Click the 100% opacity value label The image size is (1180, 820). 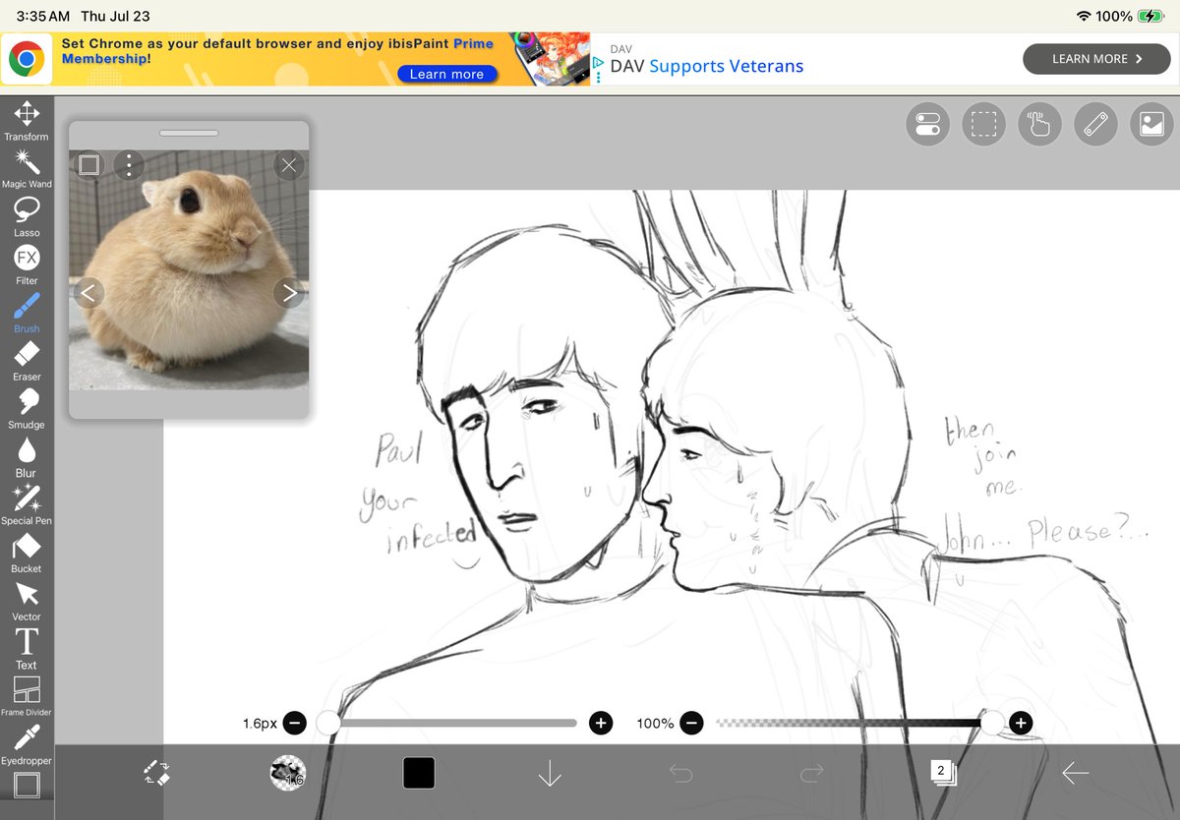(x=655, y=724)
